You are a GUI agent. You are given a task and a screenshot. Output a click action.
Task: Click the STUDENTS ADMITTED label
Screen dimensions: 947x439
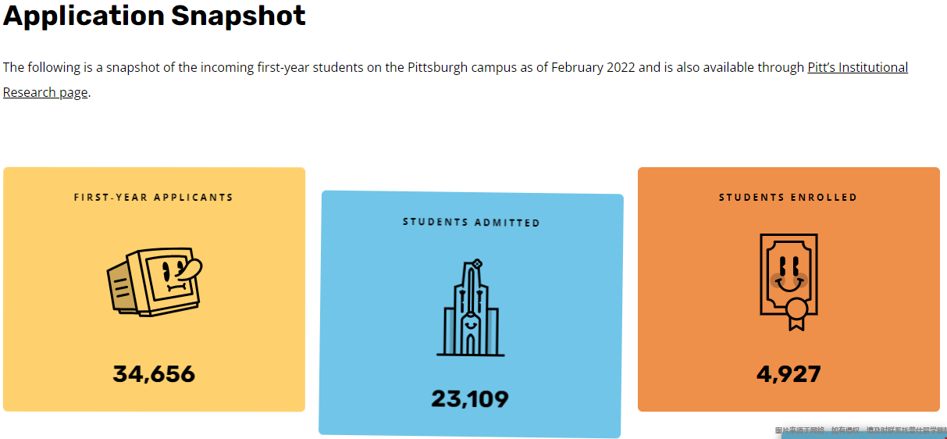471,222
